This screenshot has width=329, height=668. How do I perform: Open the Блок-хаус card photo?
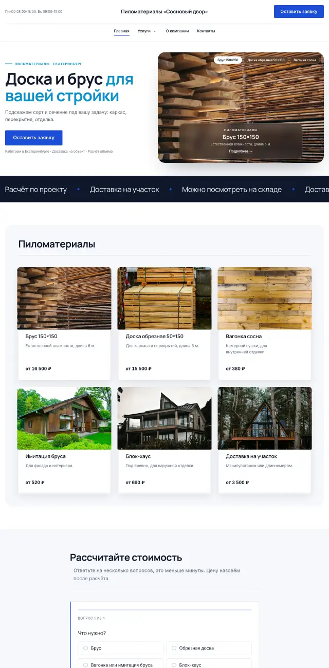pyautogui.click(x=164, y=418)
